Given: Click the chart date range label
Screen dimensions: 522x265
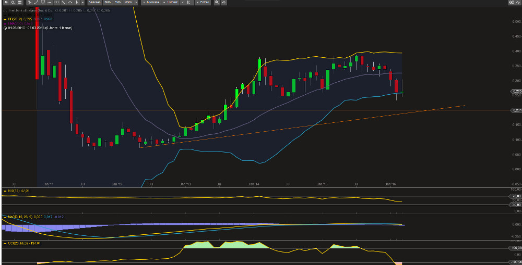Looking at the screenshot, I should tap(31, 28).
